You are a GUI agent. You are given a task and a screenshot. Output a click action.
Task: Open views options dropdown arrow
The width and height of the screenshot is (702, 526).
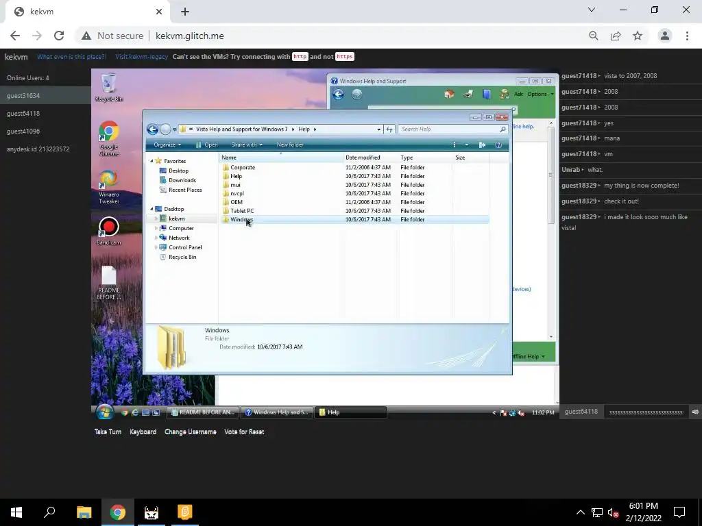coord(466,145)
